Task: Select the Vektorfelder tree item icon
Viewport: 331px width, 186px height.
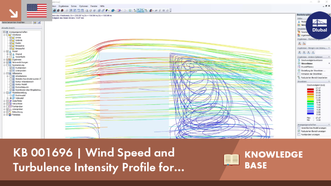Action: 10,103
